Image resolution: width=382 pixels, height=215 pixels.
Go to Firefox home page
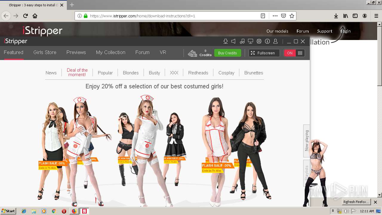coord(35,16)
